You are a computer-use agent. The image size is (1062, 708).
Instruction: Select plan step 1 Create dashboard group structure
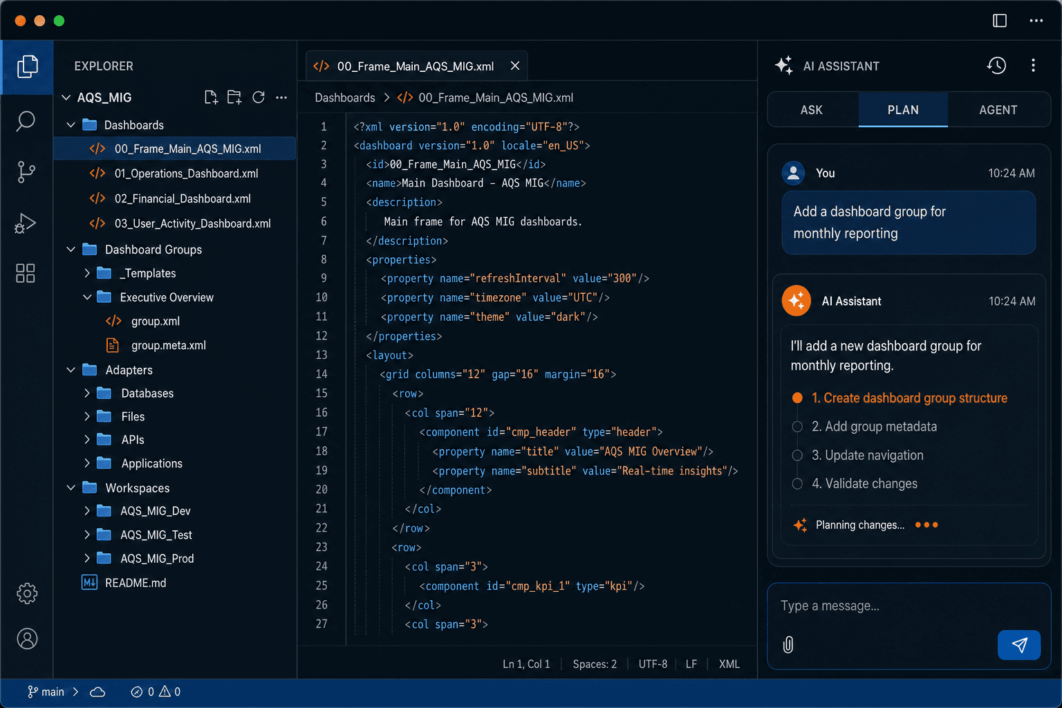point(909,398)
